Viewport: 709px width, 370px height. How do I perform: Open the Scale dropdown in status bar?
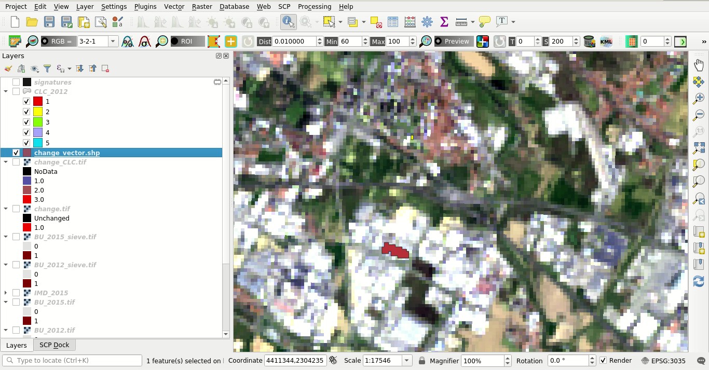[407, 361]
